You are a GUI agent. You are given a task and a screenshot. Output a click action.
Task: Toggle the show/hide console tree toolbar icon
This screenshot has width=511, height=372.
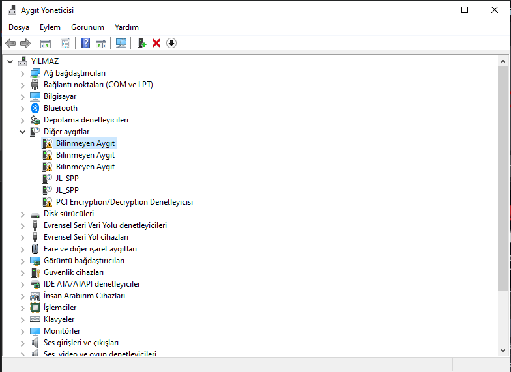[46, 43]
